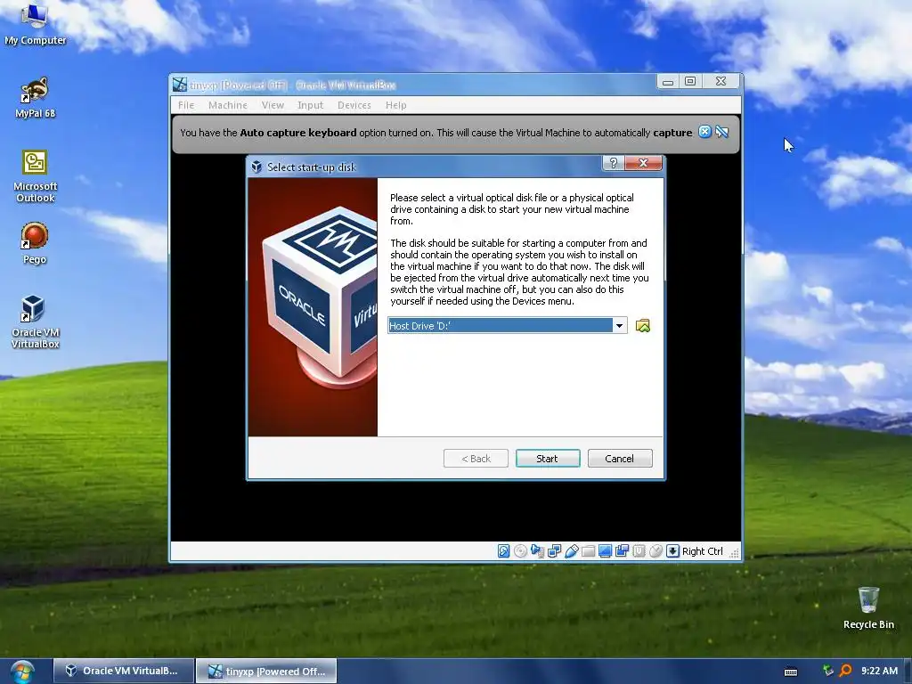This screenshot has width=912, height=684.
Task: Click the Start button in the dialog
Action: click(x=548, y=459)
